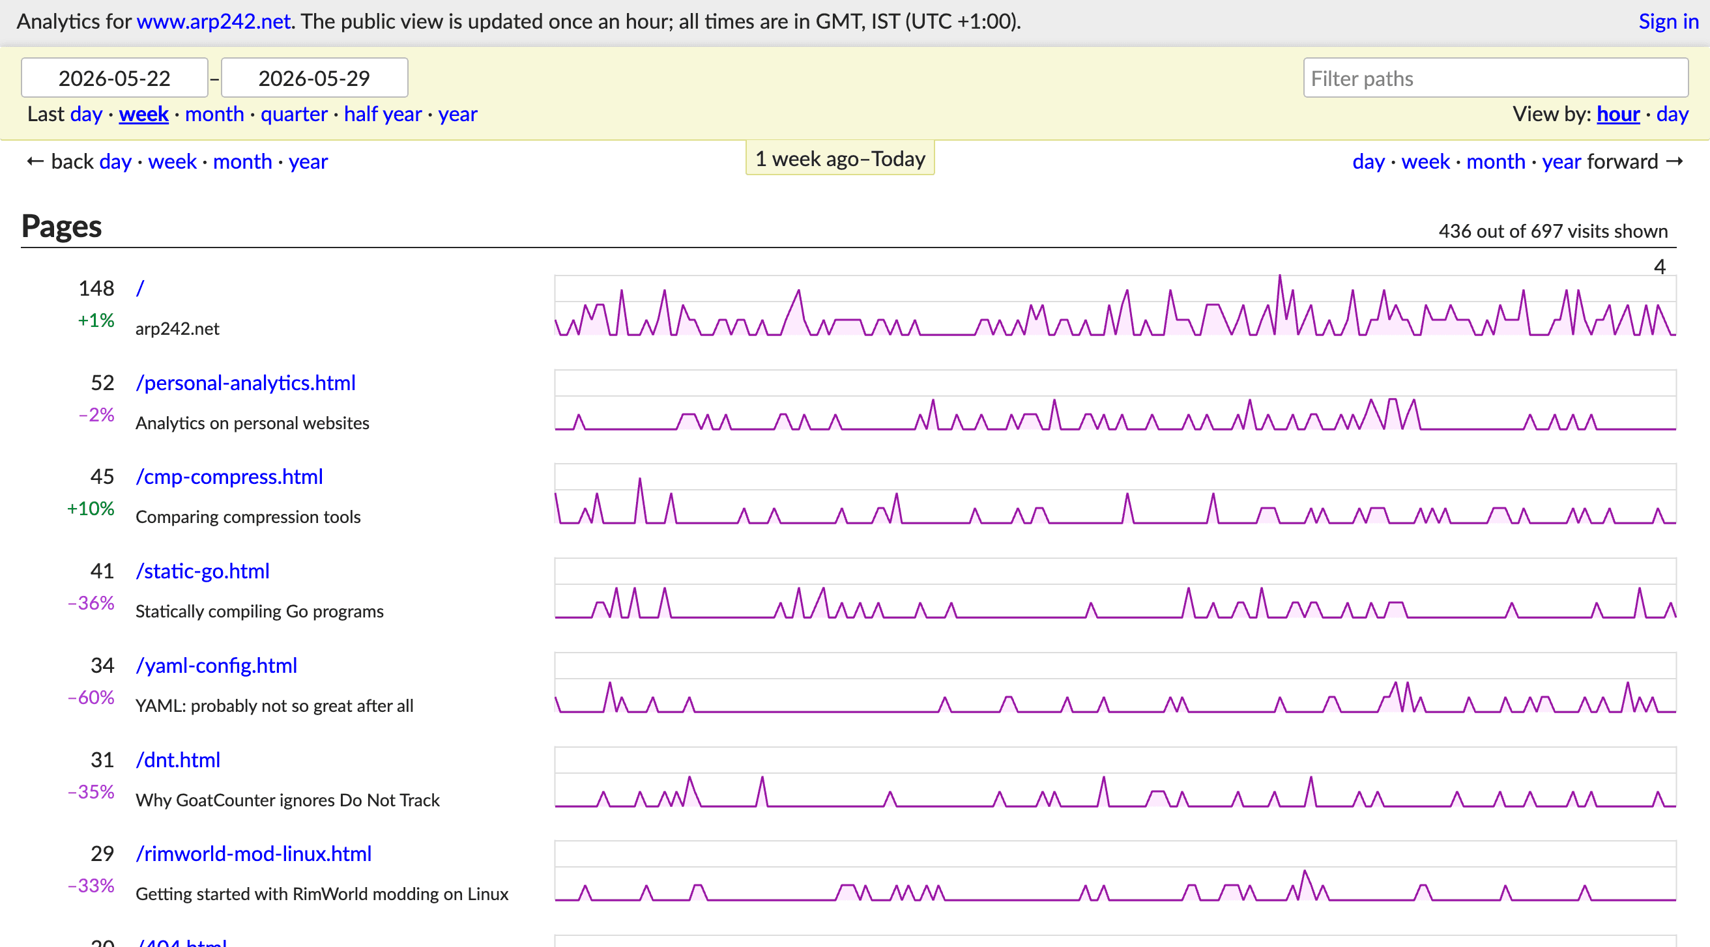This screenshot has height=947, width=1710.
Task: Click the Sign in link
Action: pos(1668,21)
